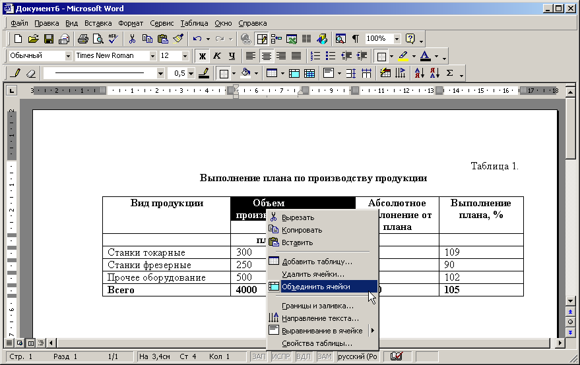Image resolution: width=580 pixels, height=365 pixels.
Task: Choose Направление текста… in context menu
Action: tap(323, 318)
